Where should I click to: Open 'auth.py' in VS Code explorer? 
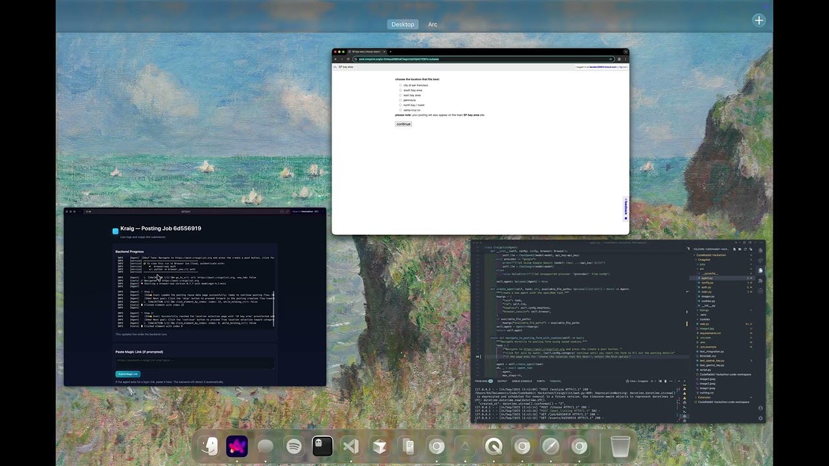click(x=706, y=287)
